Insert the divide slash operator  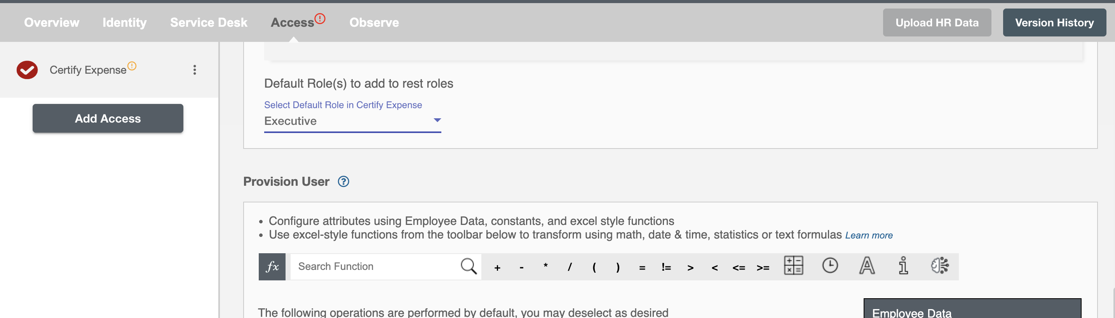tap(570, 268)
